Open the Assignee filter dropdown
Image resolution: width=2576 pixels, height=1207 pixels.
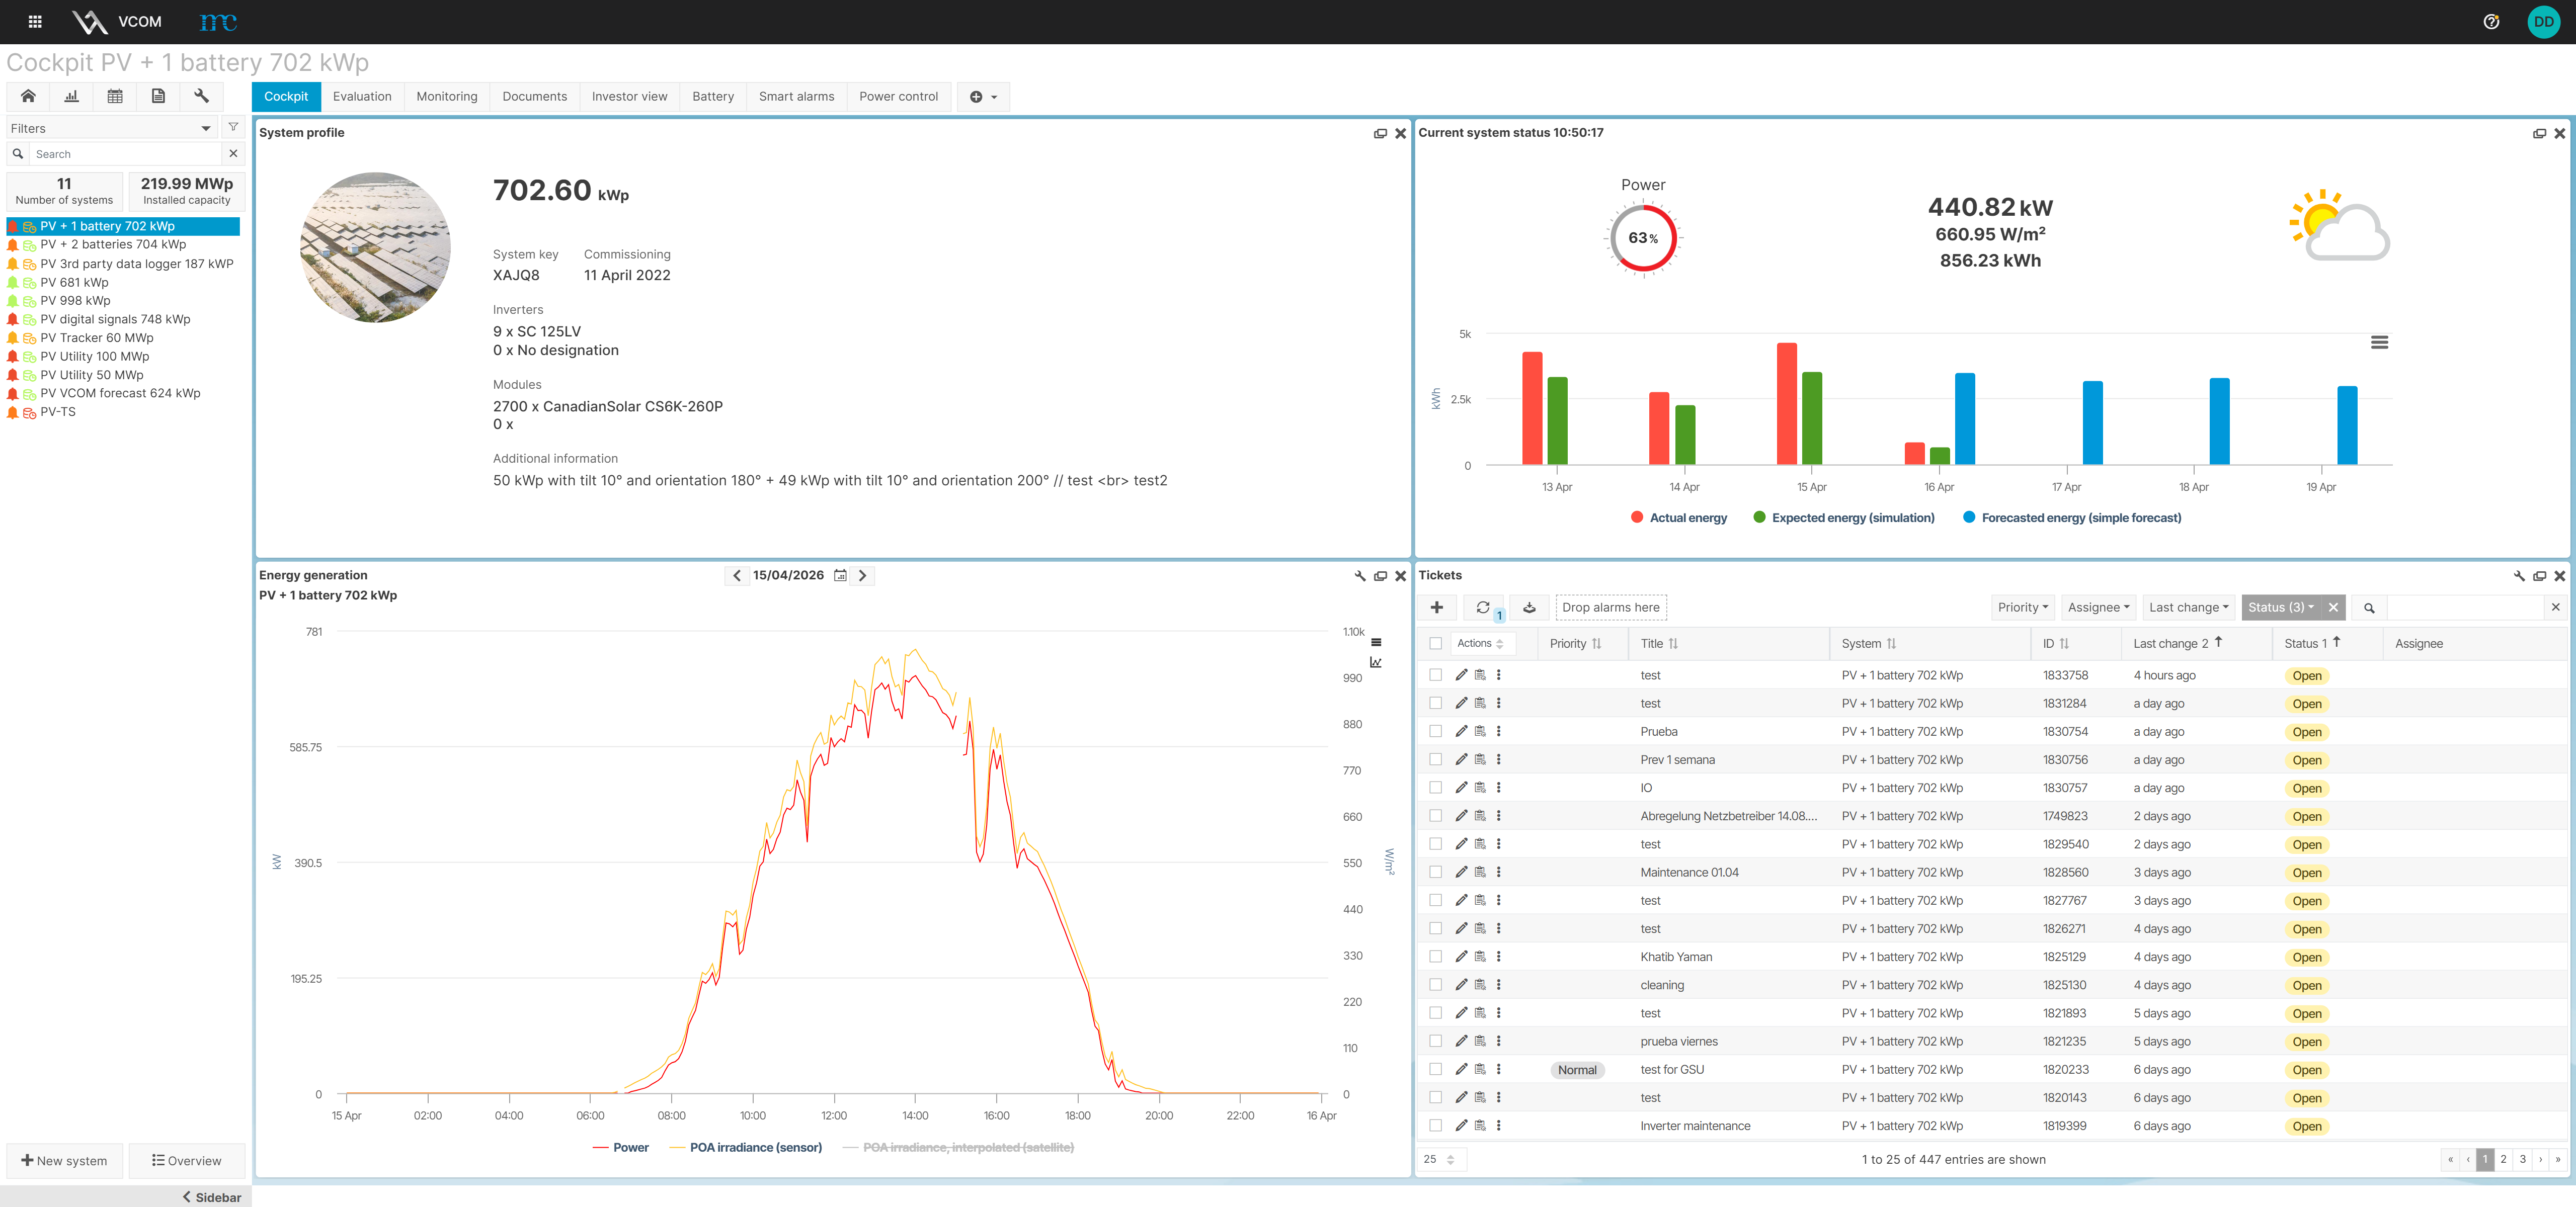pos(2098,608)
